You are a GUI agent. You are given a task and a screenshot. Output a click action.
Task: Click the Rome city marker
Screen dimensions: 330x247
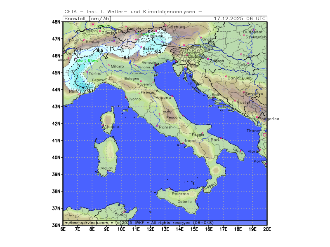[x=158, y=126]
